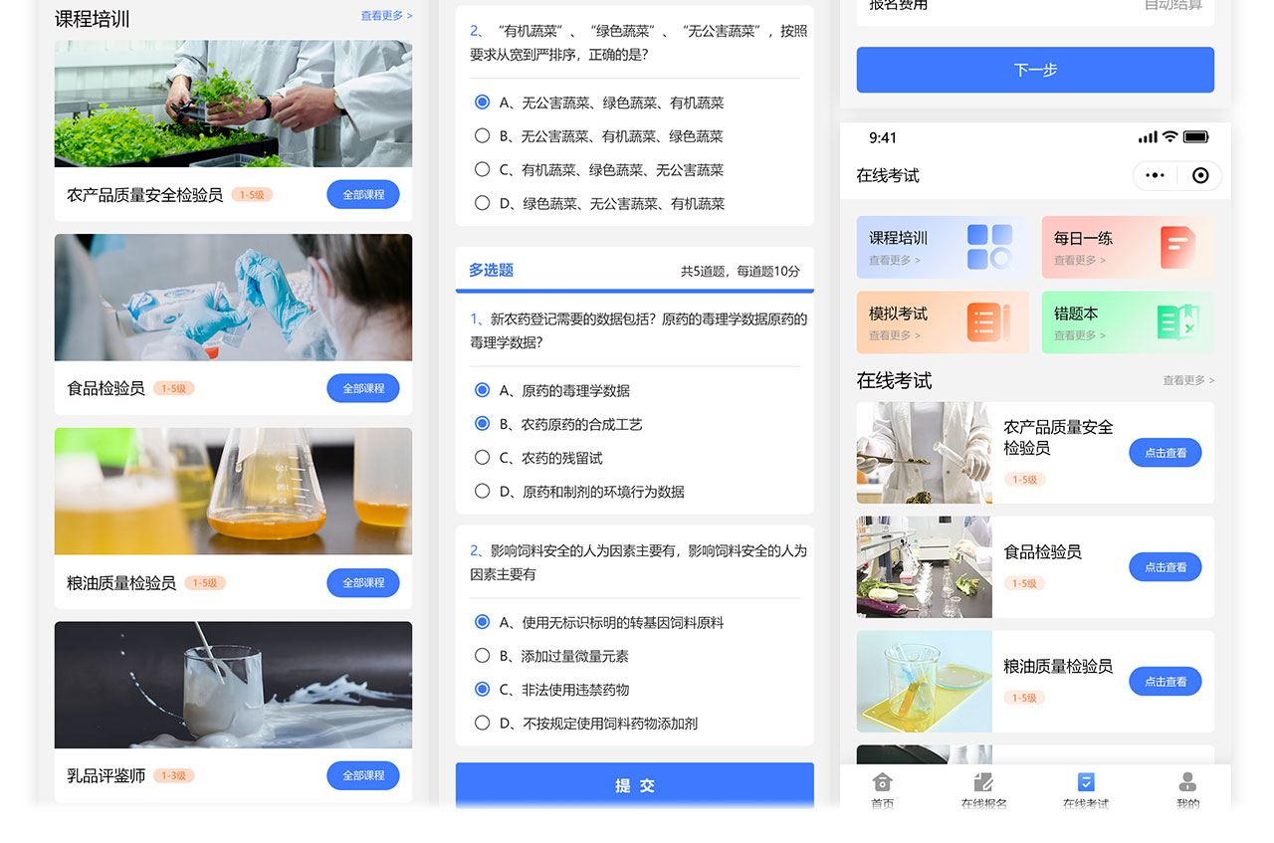
Task: Open 我的 profile tab icon
Action: point(1187,782)
